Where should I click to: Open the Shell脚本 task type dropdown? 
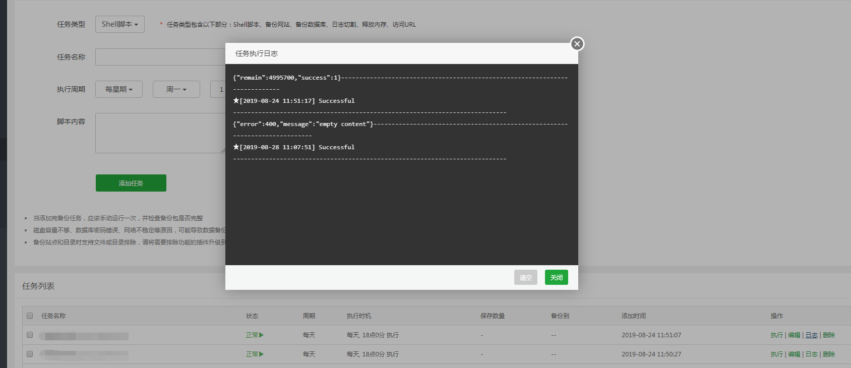tap(120, 24)
